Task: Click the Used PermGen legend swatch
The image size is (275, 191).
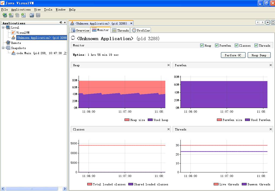Action: click(x=247, y=120)
